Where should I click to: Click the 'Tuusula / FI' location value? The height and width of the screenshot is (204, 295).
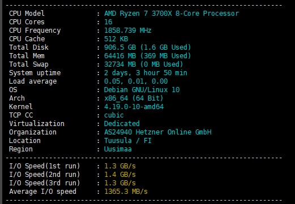[x=128, y=141]
